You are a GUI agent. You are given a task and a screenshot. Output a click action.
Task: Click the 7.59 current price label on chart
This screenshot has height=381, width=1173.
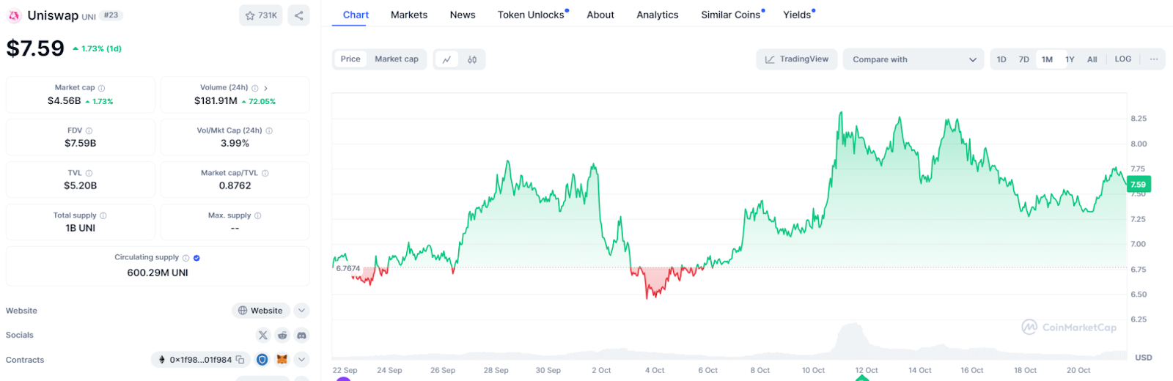coord(1139,185)
